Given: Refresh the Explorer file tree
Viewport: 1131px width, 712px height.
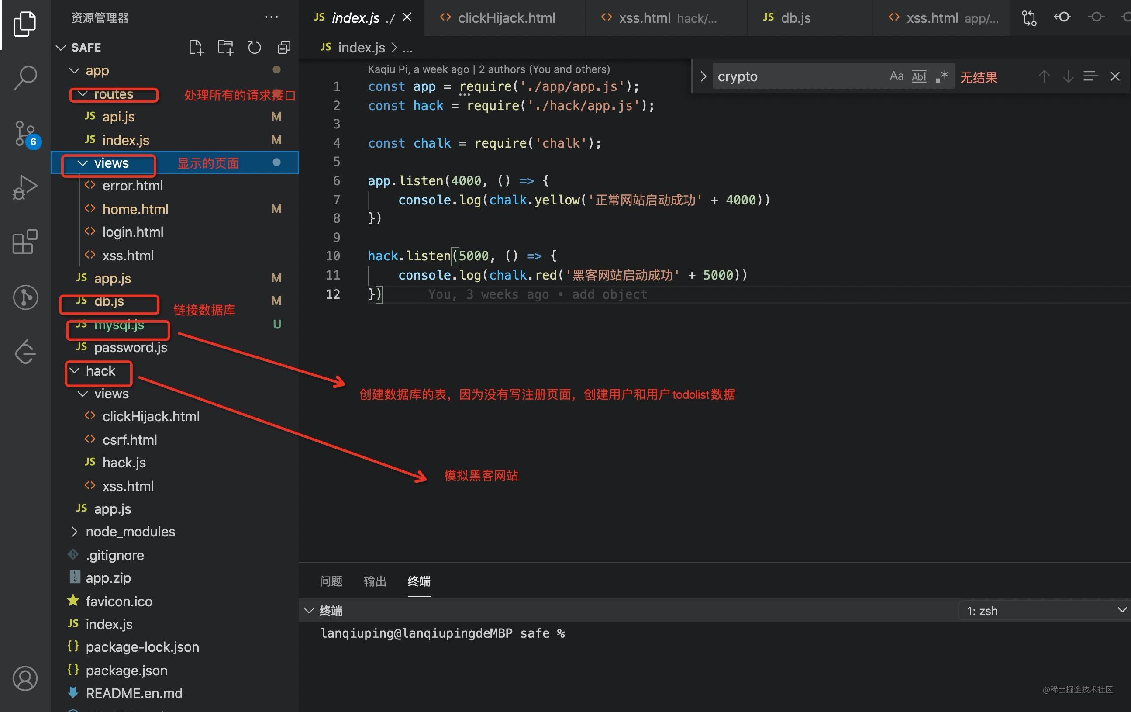Looking at the screenshot, I should 254,48.
